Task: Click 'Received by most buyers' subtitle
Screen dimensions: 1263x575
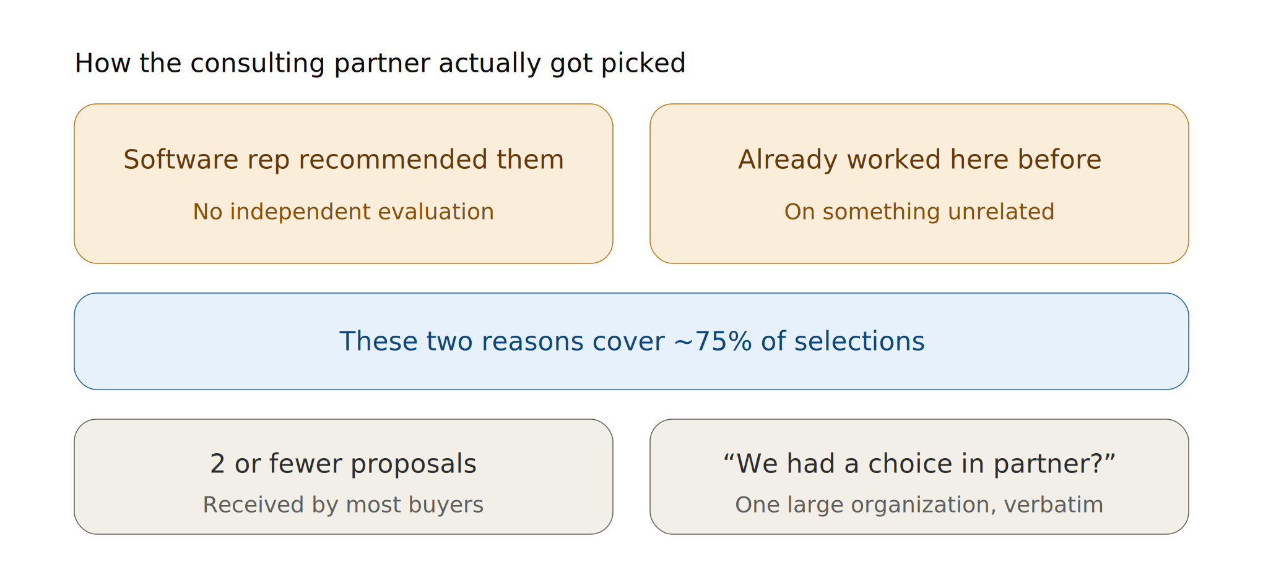Action: coord(344,505)
